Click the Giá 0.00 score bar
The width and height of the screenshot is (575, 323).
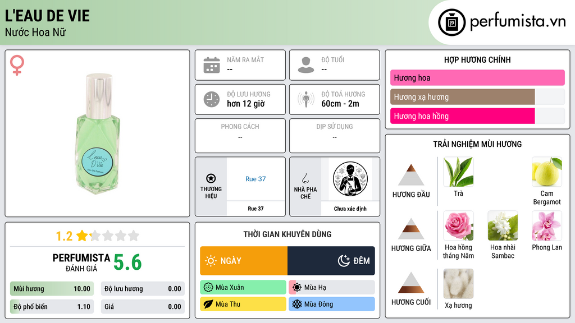pos(143,307)
